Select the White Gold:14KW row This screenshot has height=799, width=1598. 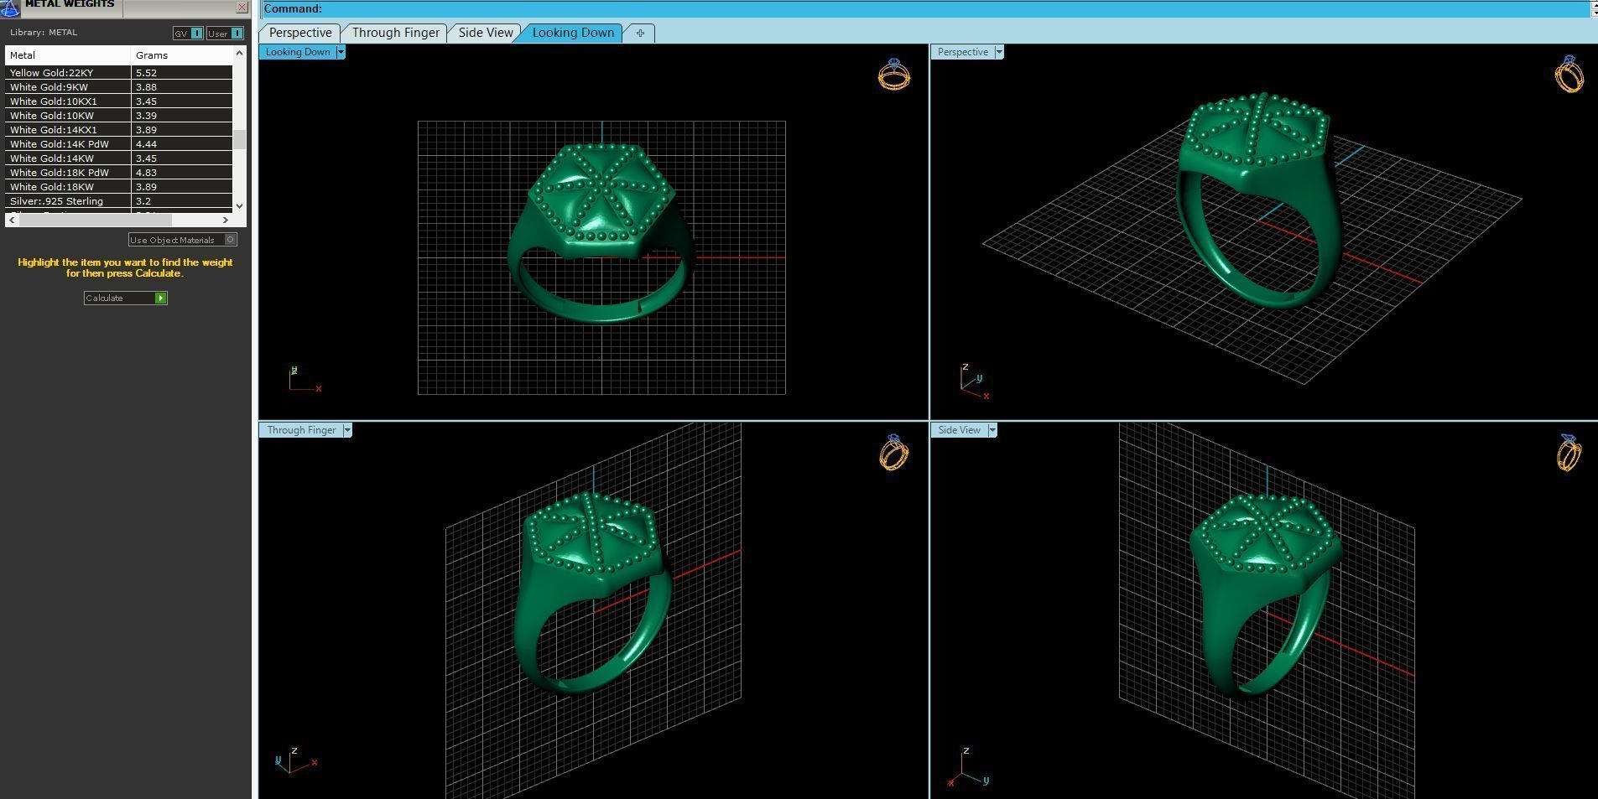(118, 158)
